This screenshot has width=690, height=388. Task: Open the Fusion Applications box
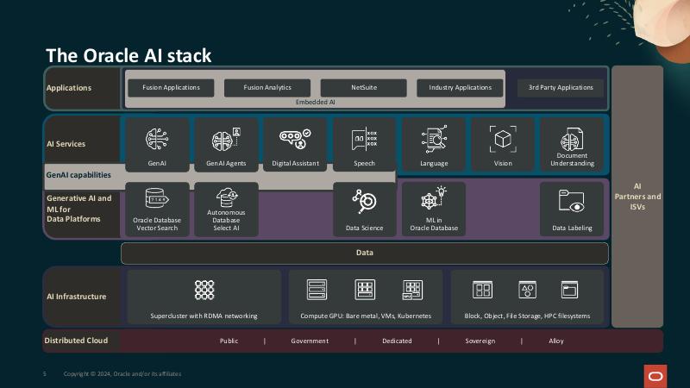tap(171, 88)
